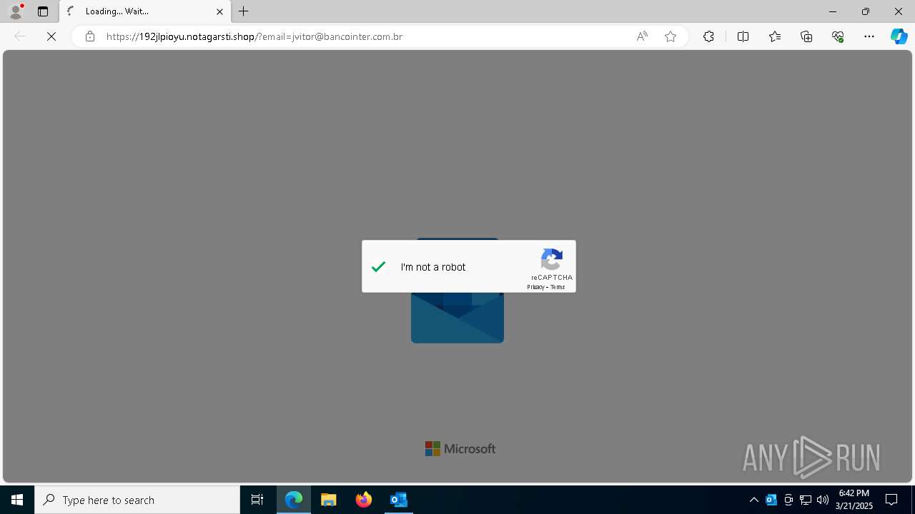
Task: Open the Extensions puzzle icon
Action: [x=708, y=36]
